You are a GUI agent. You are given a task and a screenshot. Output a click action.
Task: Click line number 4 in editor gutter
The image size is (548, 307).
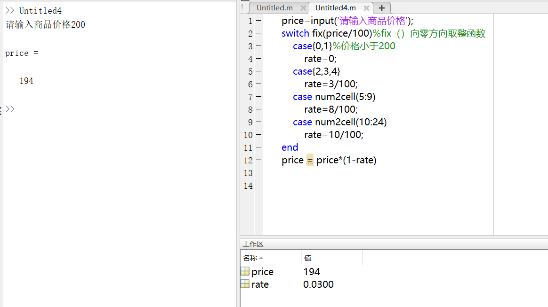tap(250, 59)
